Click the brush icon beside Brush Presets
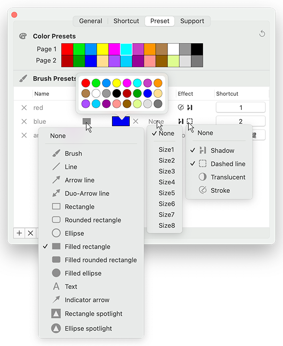The width and height of the screenshot is (283, 346). 23,78
